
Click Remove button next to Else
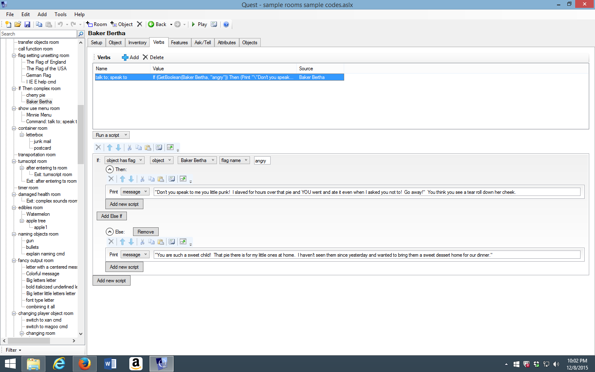(145, 232)
